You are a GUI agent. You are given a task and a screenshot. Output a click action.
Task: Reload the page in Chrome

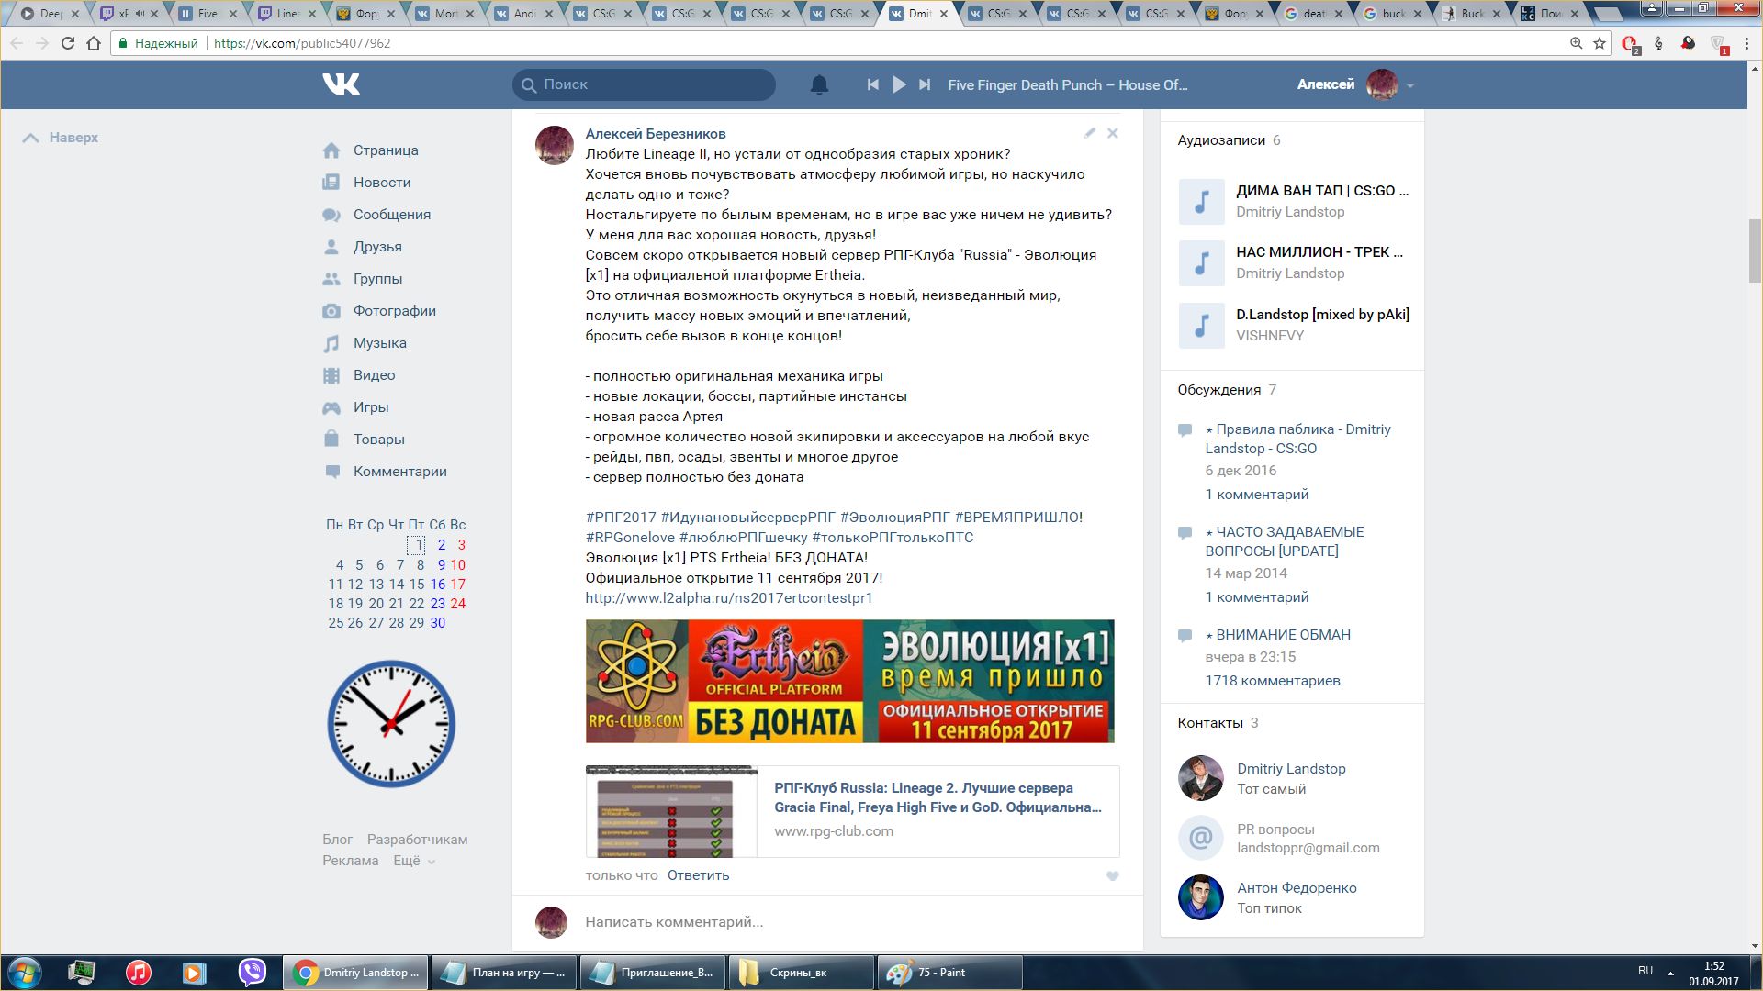coord(68,43)
